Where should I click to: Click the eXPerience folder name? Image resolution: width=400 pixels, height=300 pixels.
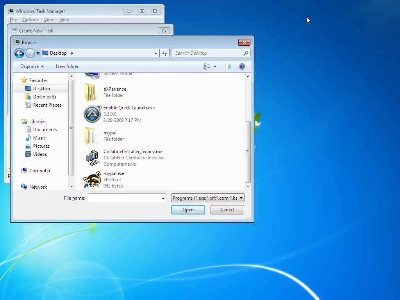pyautogui.click(x=115, y=89)
